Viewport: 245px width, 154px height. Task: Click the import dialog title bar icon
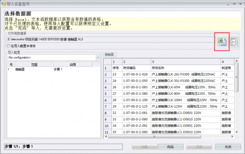click(x=4, y=4)
